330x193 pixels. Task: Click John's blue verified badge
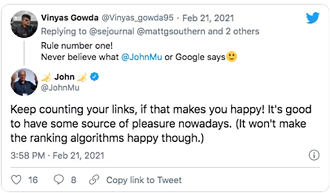click(x=95, y=77)
